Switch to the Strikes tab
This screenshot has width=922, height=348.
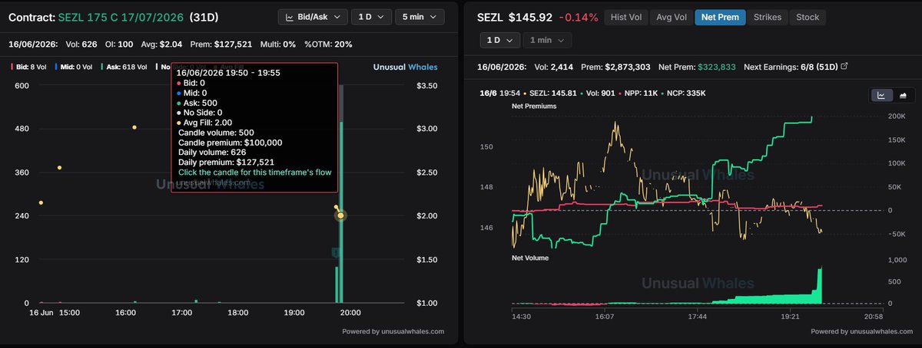[x=767, y=17]
